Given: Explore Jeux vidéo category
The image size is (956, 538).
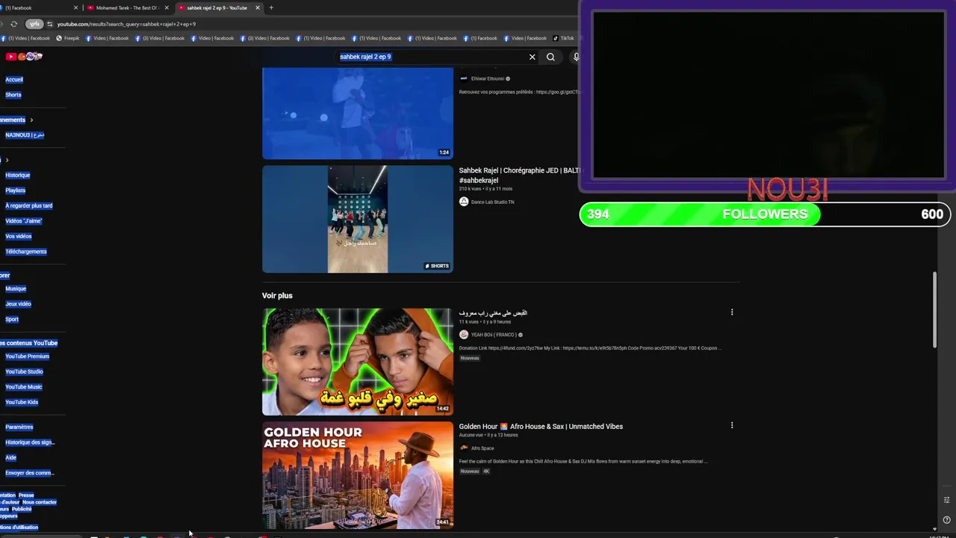Looking at the screenshot, I should [x=19, y=304].
